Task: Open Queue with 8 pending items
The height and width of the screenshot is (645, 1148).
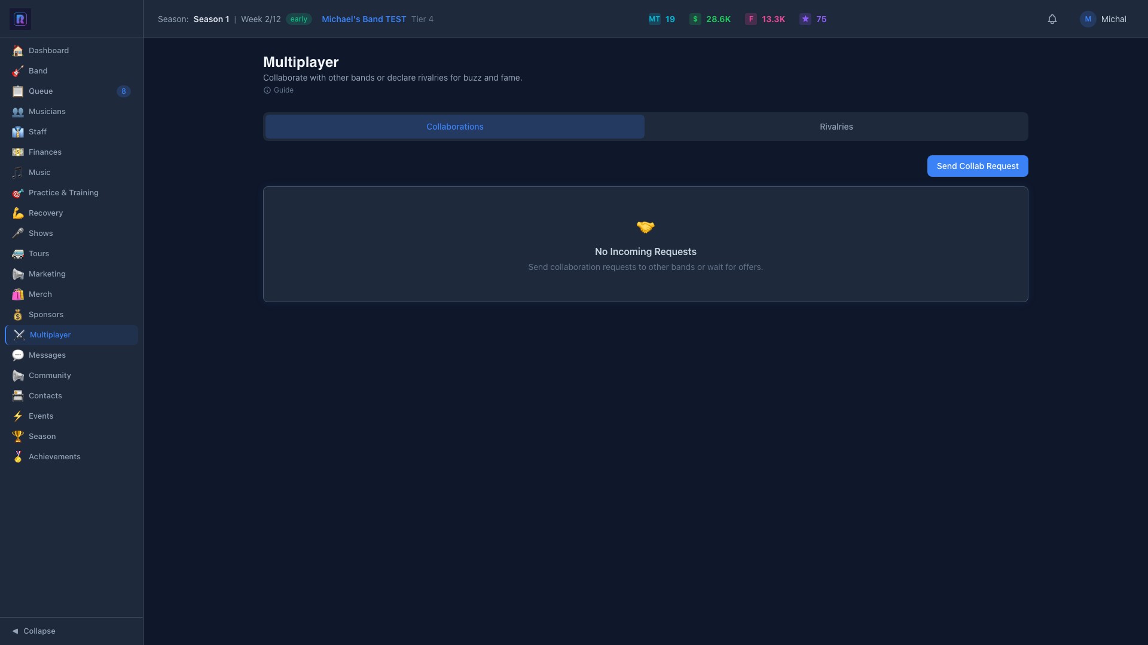Action: click(x=71, y=91)
